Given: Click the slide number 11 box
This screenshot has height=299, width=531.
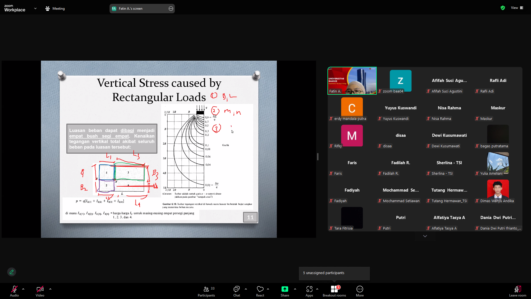Looking at the screenshot, I should tap(250, 217).
